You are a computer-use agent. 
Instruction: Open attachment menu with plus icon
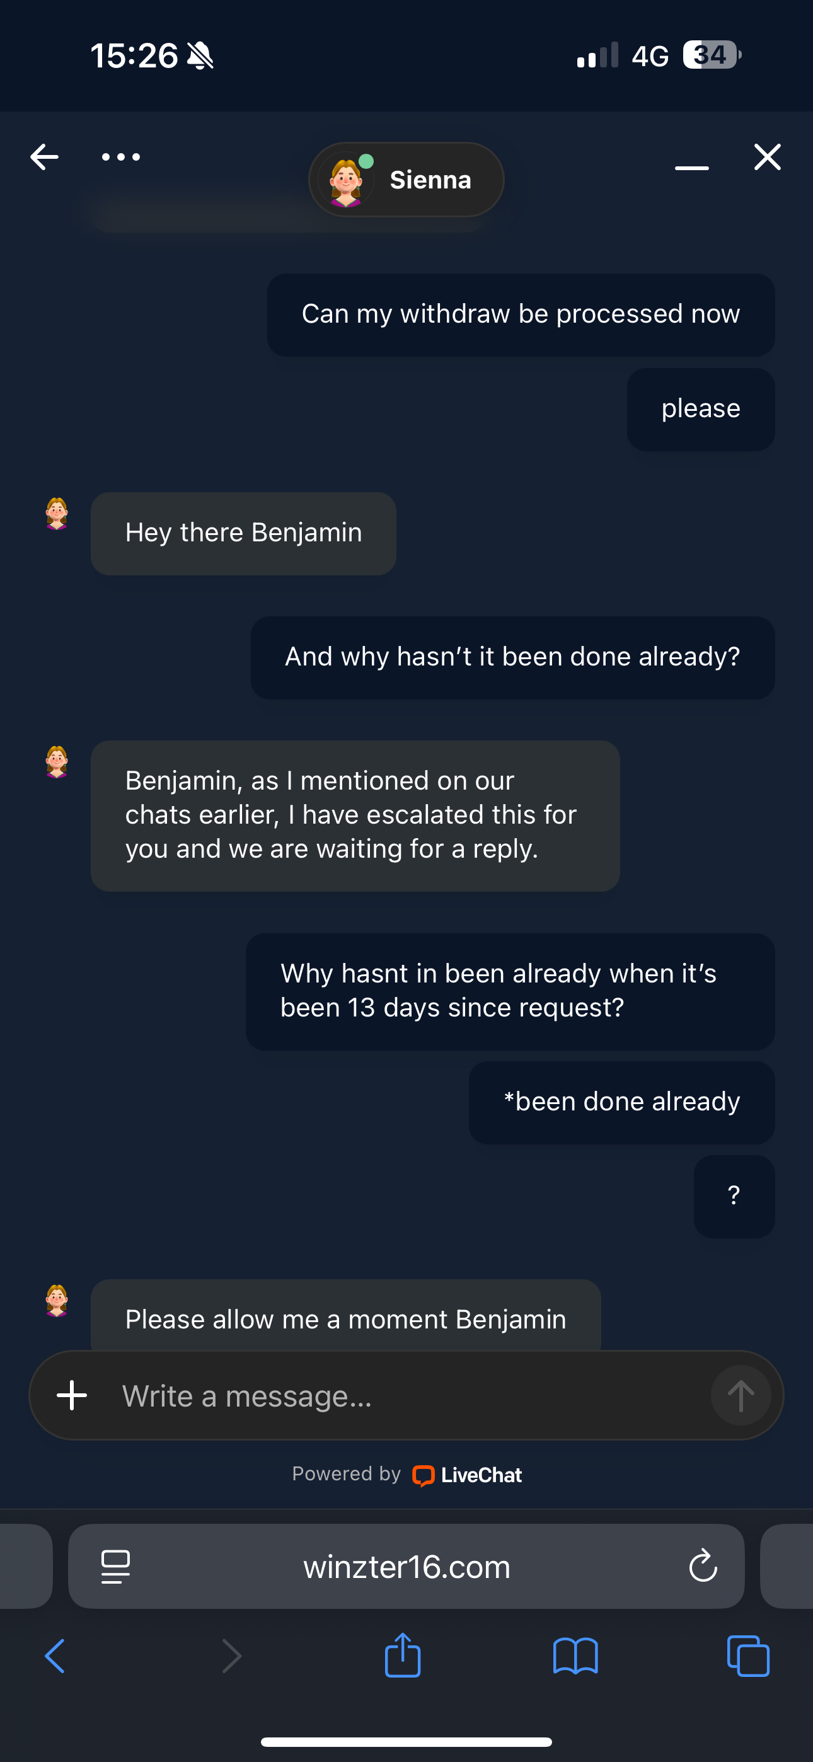(x=72, y=1395)
